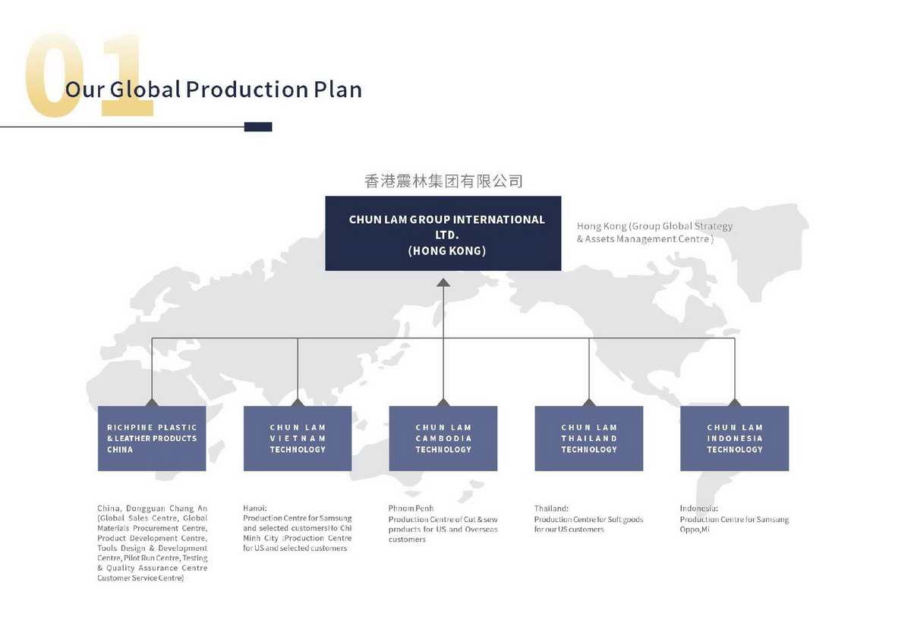The image size is (911, 642).
Task: Click the arrowhead pointing to the Hong Kong box
Action: point(443,282)
